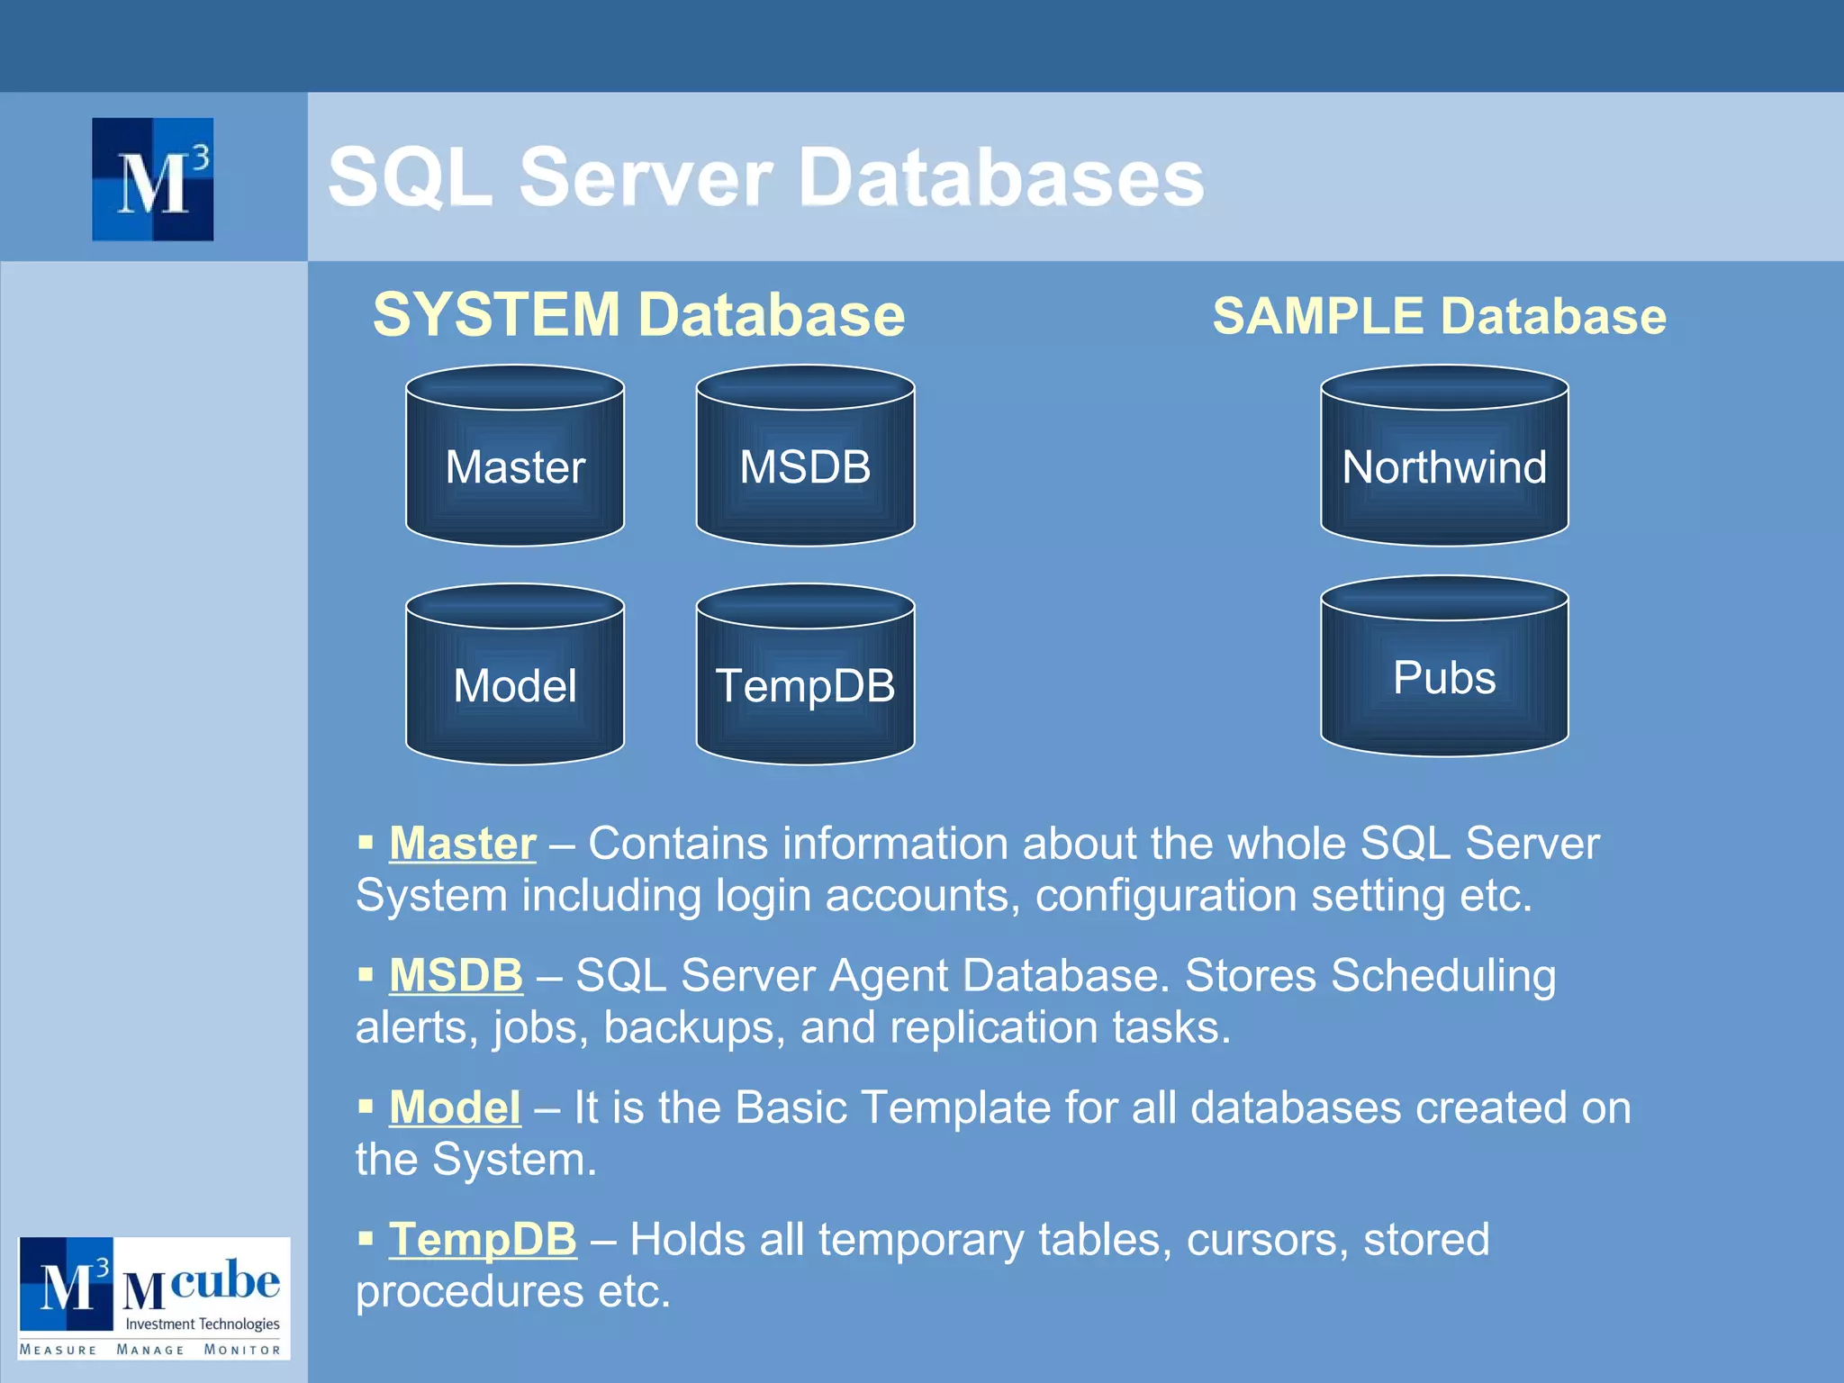Open the underlined Master link
This screenshot has height=1383, width=1844.
[x=463, y=844]
